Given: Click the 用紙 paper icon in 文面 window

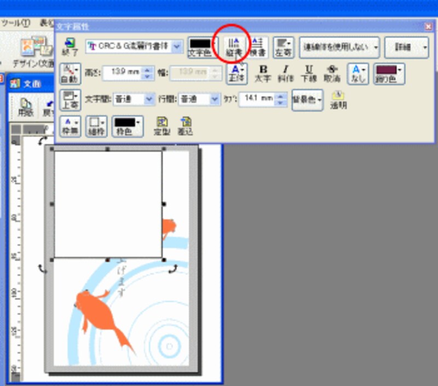Looking at the screenshot, I should coord(25,107).
